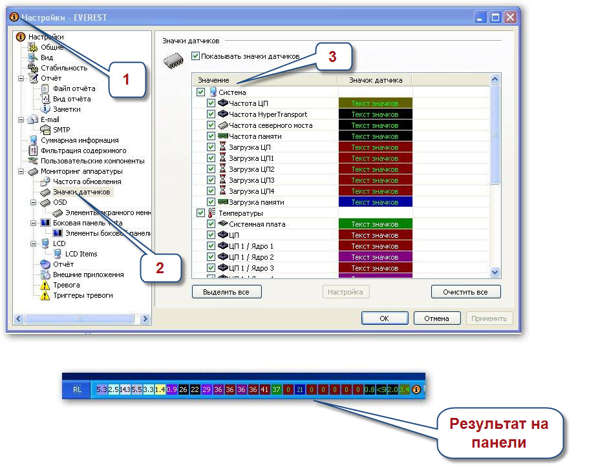This screenshot has width=609, height=467.
Task: Click the LCD Items monitor icon
Action: coord(58,254)
